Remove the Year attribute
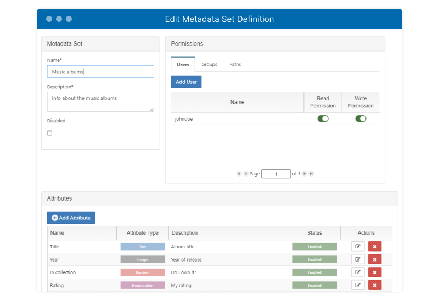439x301 pixels. coord(375,259)
